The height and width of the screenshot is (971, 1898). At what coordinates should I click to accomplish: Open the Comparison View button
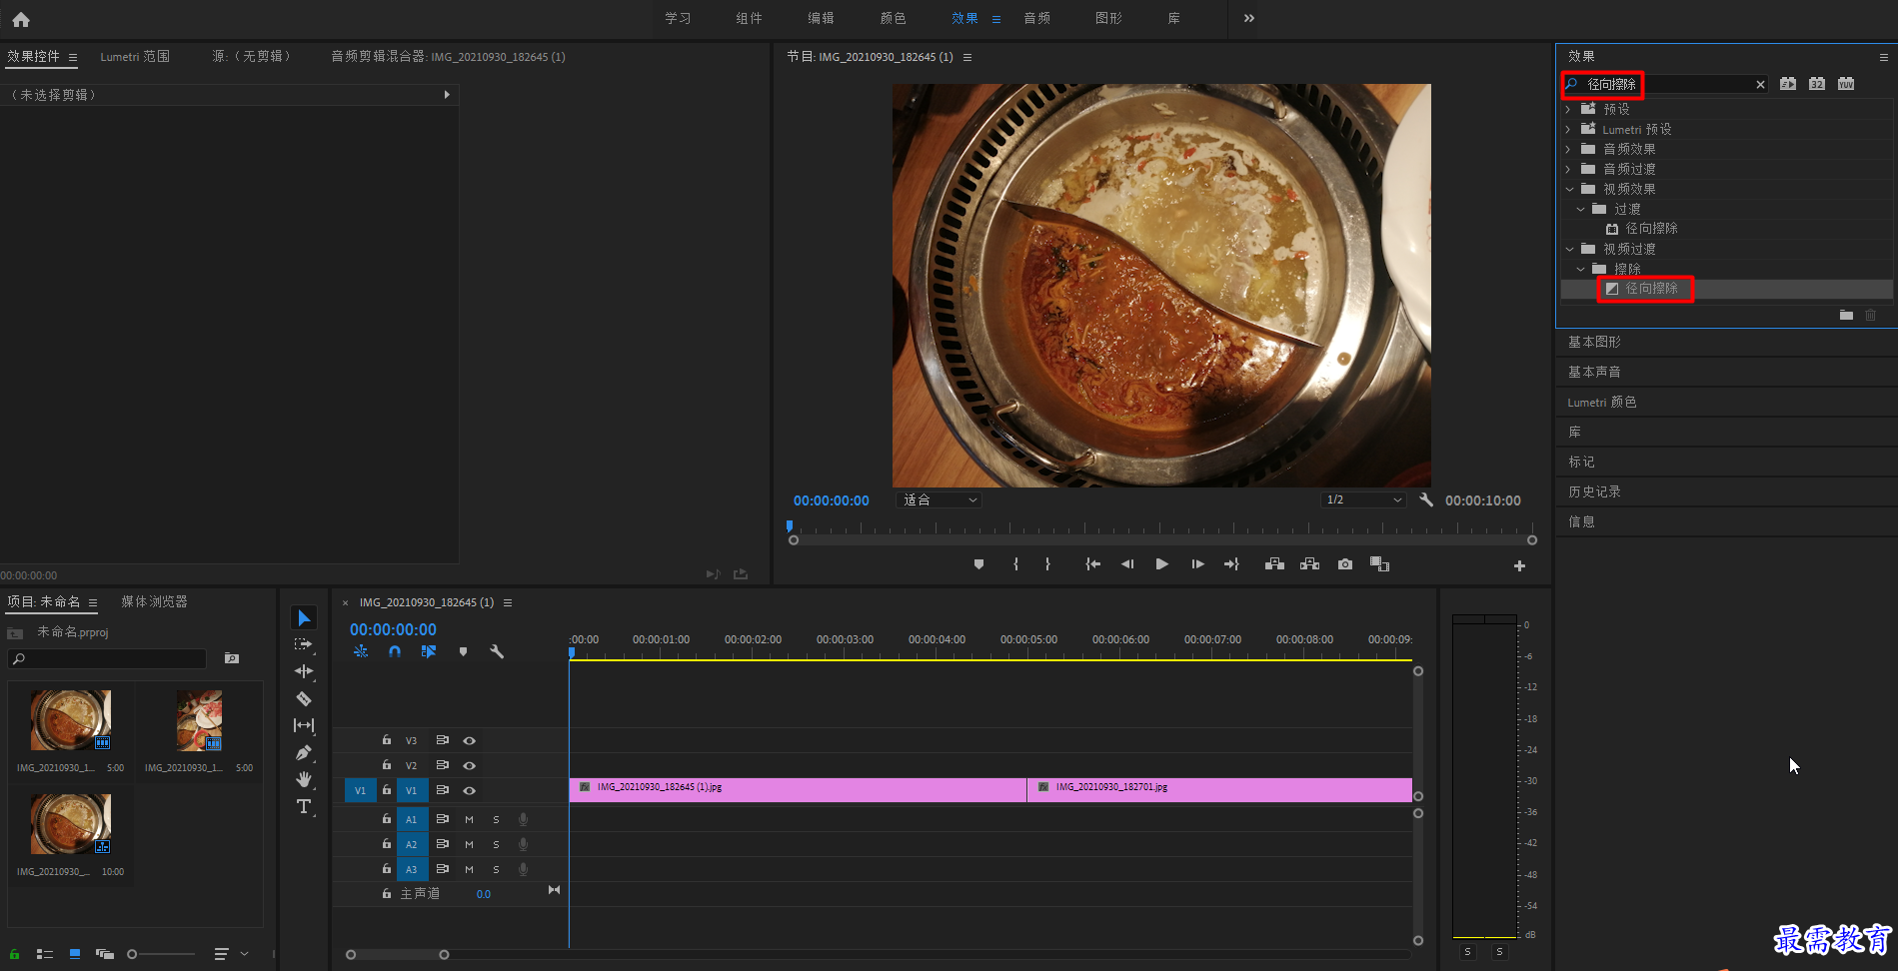pos(1379,564)
